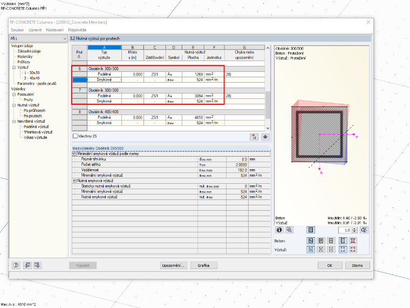Click the help question mark icon

[x=16, y=265]
